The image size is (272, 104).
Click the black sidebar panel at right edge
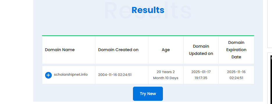pyautogui.click(x=271, y=80)
